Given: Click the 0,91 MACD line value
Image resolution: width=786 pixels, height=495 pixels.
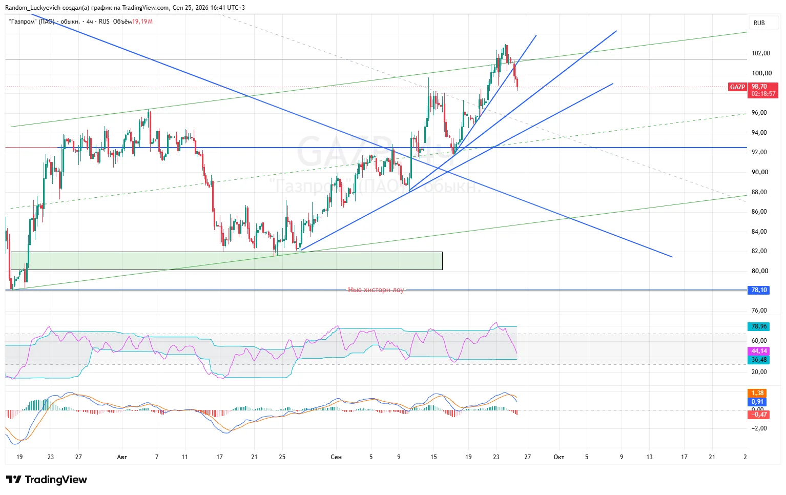Looking at the screenshot, I should (x=757, y=402).
